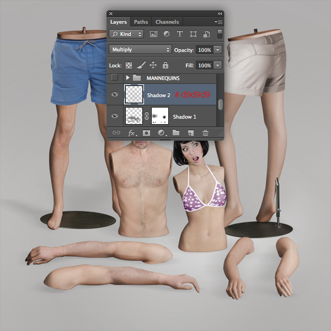This screenshot has width=331, height=331.
Task: Filter layers by type layer icon
Action: pos(180,34)
